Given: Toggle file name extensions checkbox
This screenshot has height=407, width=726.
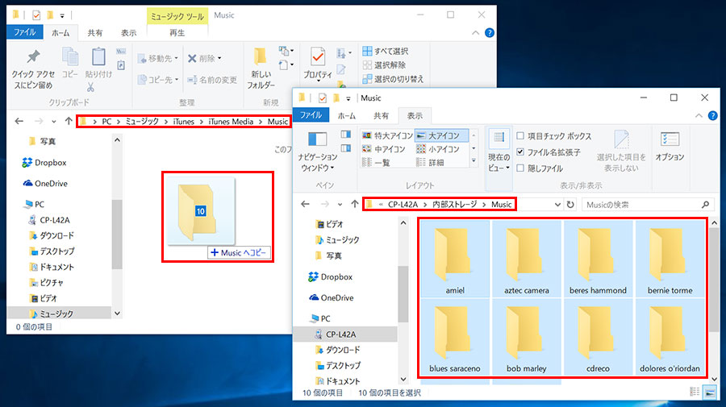Looking at the screenshot, I should click(x=520, y=152).
